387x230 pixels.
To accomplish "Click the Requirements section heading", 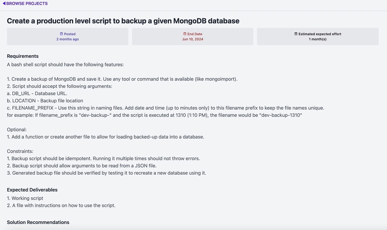I will click(23, 56).
